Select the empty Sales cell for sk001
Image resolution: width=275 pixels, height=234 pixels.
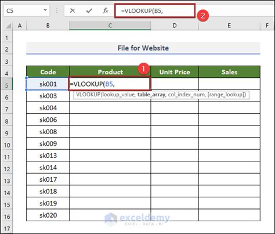coord(229,84)
